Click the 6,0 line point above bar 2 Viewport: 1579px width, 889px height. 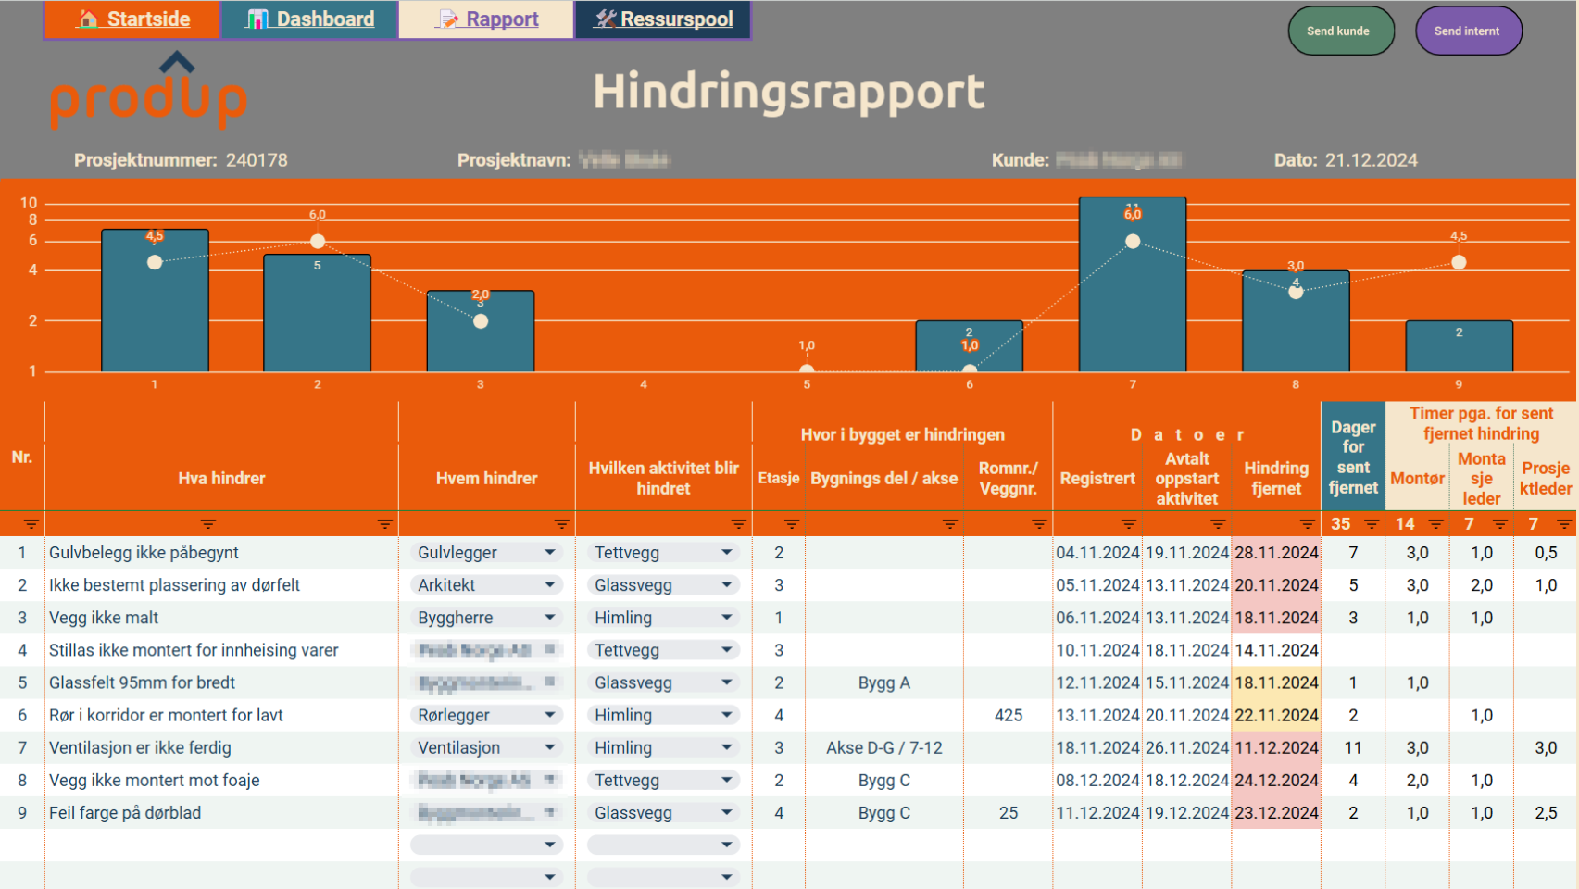tap(318, 241)
